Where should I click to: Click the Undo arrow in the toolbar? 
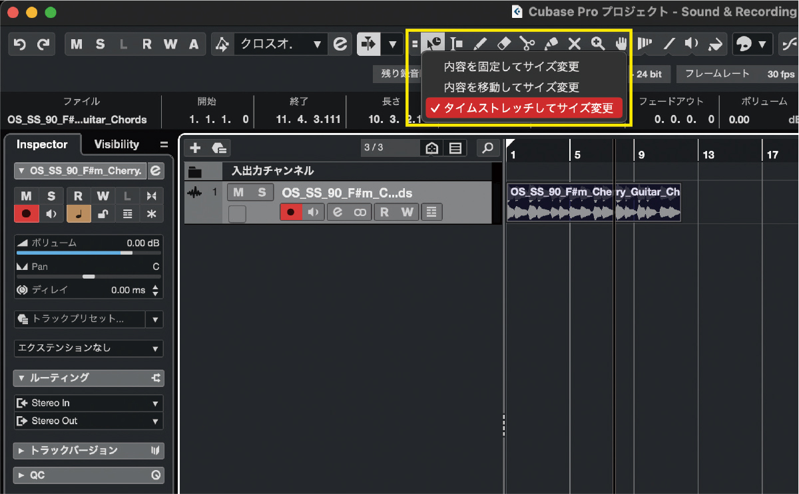pos(20,45)
